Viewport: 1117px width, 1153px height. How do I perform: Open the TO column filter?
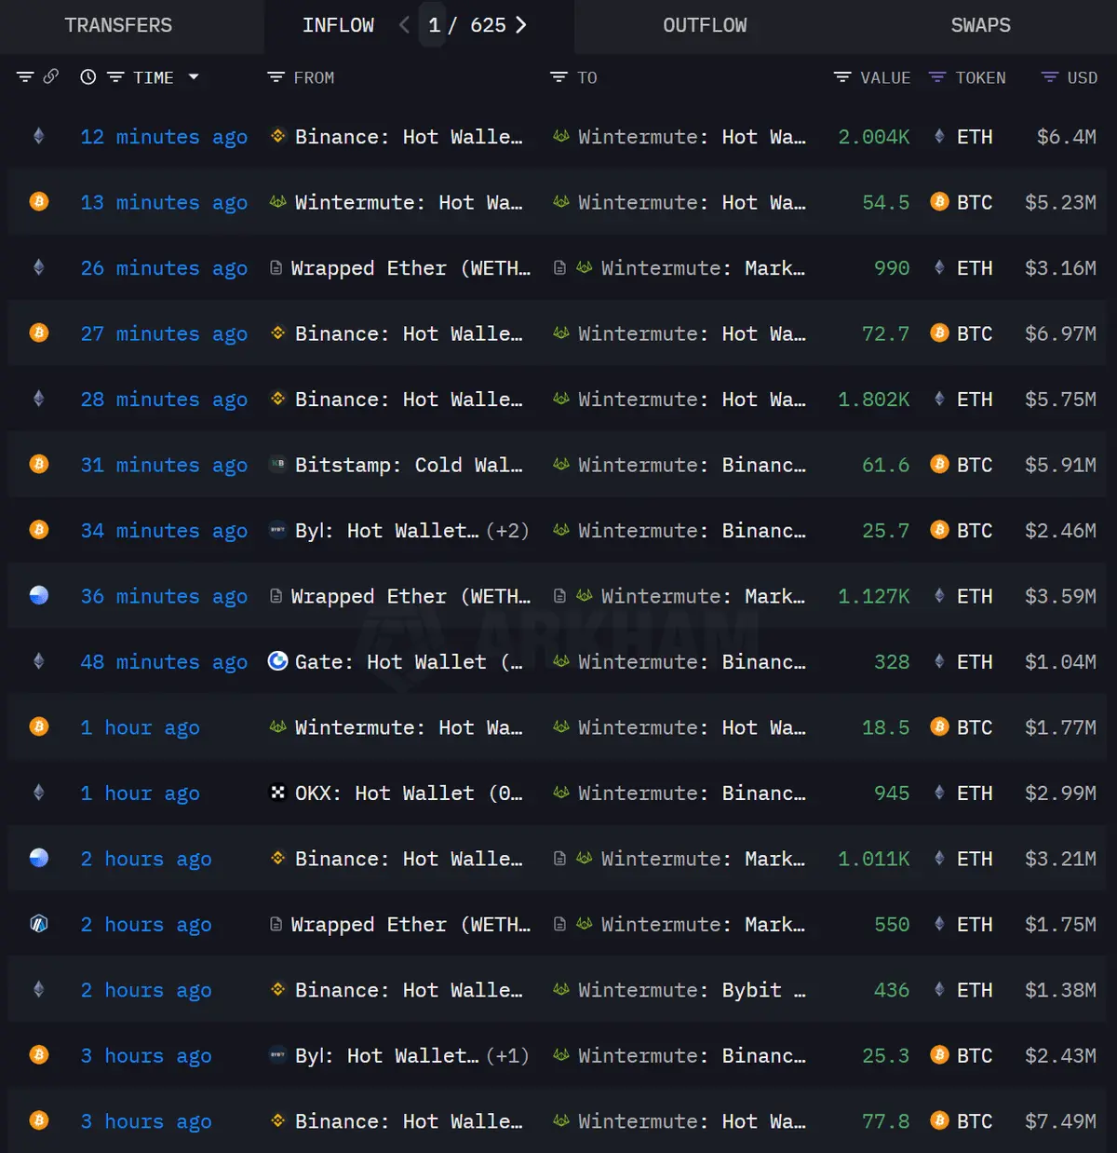pyautogui.click(x=558, y=77)
